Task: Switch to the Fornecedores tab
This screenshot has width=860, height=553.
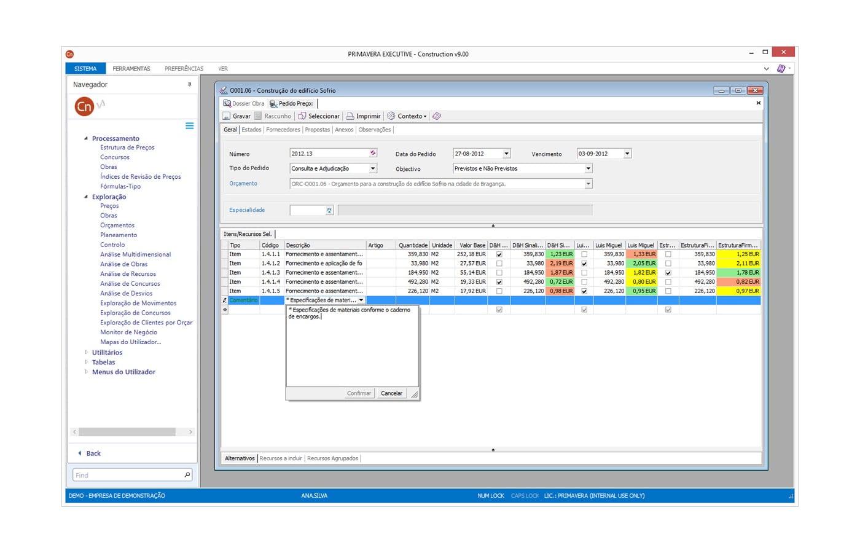Action: pos(283,130)
